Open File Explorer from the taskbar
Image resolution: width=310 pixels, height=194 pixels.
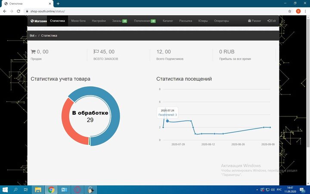pyautogui.click(x=38, y=190)
